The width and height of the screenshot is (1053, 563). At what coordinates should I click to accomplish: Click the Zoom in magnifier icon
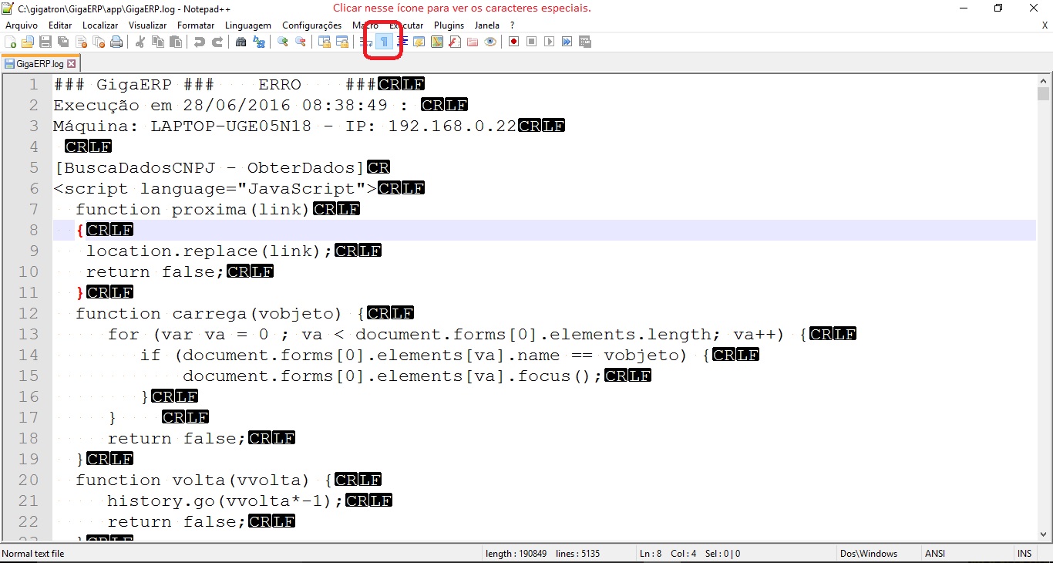(283, 42)
